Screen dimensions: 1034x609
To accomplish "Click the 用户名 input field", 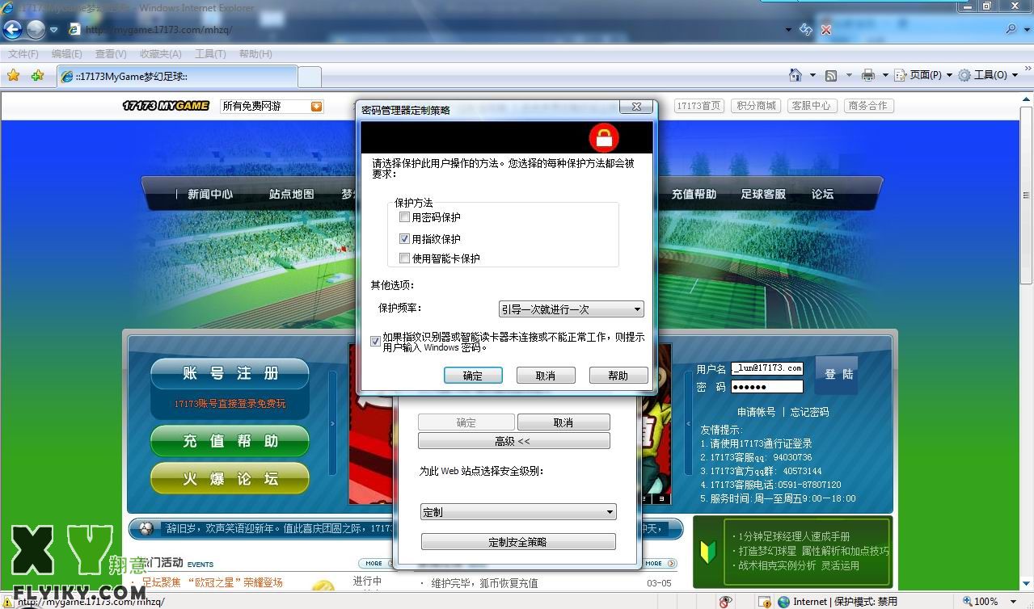I will [x=767, y=368].
